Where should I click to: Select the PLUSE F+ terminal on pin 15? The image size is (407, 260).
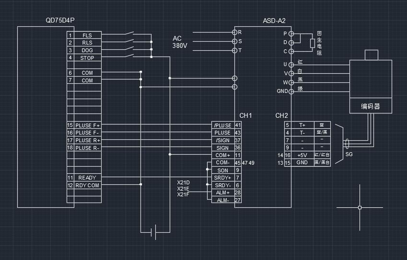click(x=87, y=125)
